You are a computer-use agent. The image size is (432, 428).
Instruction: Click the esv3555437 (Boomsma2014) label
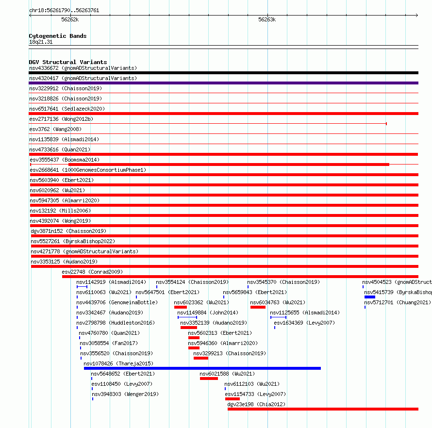tap(65, 160)
